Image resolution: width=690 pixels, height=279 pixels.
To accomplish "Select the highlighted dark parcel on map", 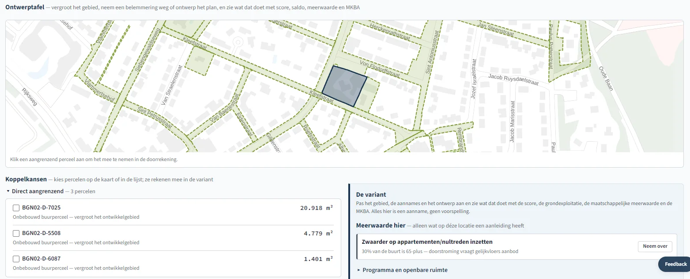I will click(345, 86).
